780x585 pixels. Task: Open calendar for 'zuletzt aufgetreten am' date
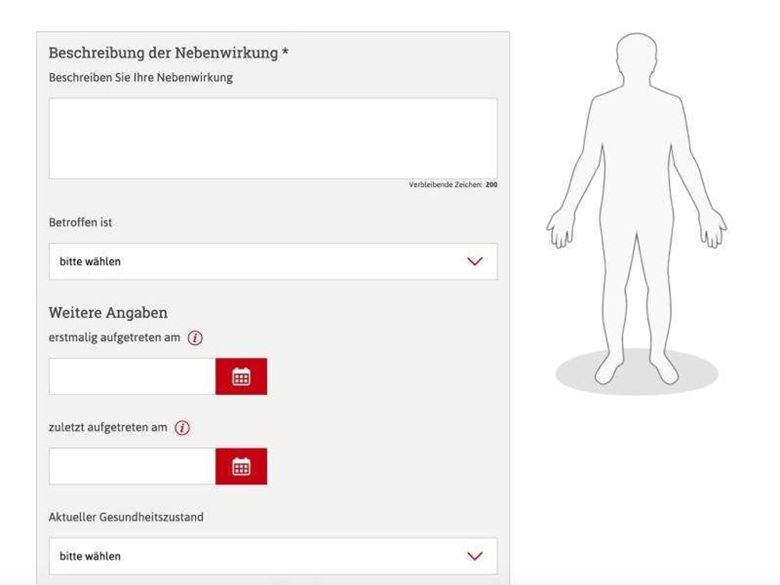pos(241,467)
